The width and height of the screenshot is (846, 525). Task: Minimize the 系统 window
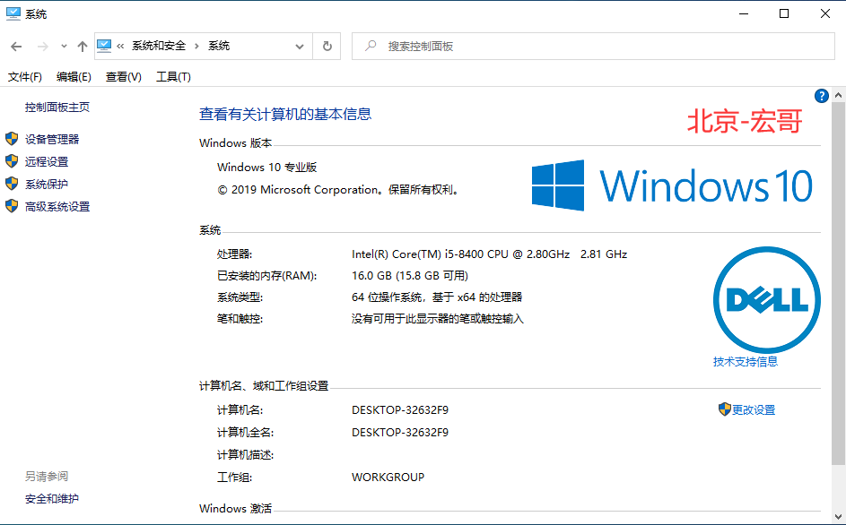[744, 13]
